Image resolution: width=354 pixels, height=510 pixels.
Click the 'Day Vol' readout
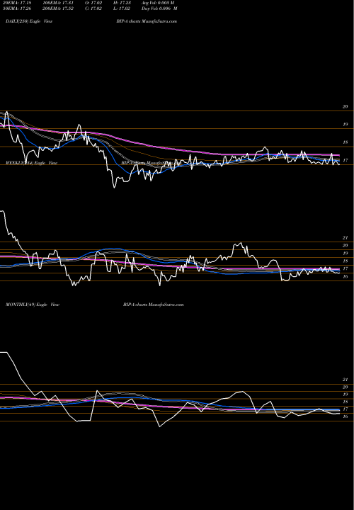click(159, 8)
